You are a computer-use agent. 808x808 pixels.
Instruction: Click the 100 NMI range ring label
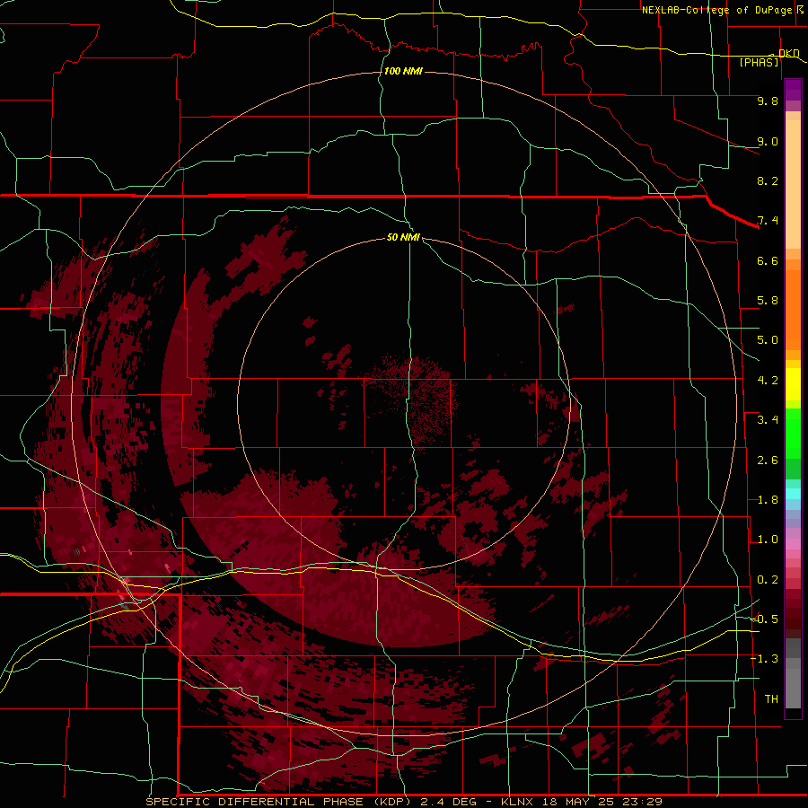[x=403, y=71]
